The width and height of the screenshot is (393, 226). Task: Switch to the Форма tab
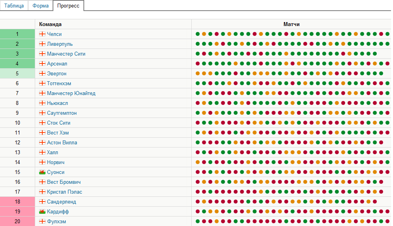pyautogui.click(x=40, y=6)
